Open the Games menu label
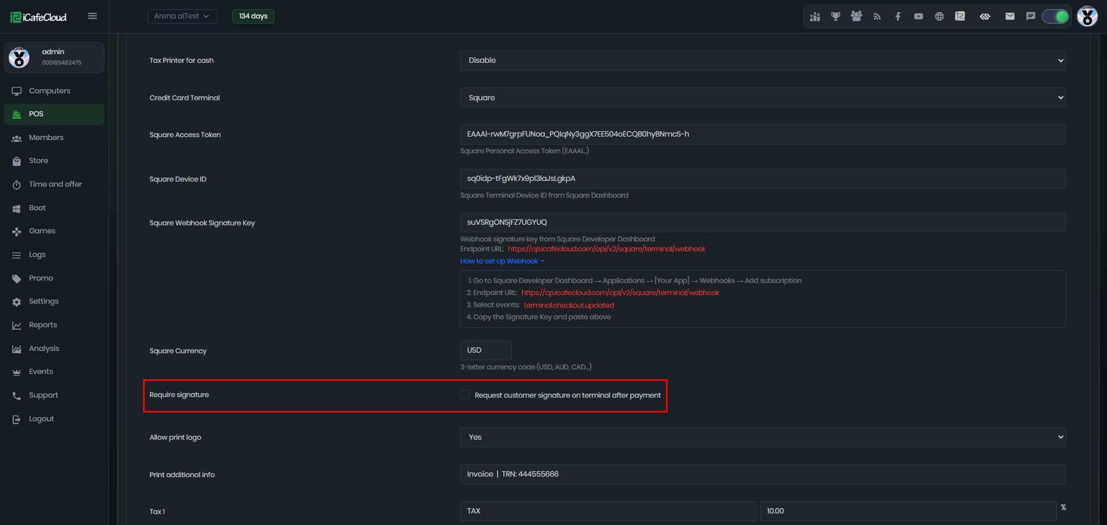Image resolution: width=1107 pixels, height=525 pixels. (x=42, y=231)
